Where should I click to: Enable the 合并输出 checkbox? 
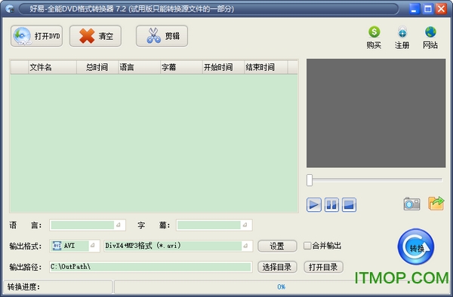tap(307, 246)
